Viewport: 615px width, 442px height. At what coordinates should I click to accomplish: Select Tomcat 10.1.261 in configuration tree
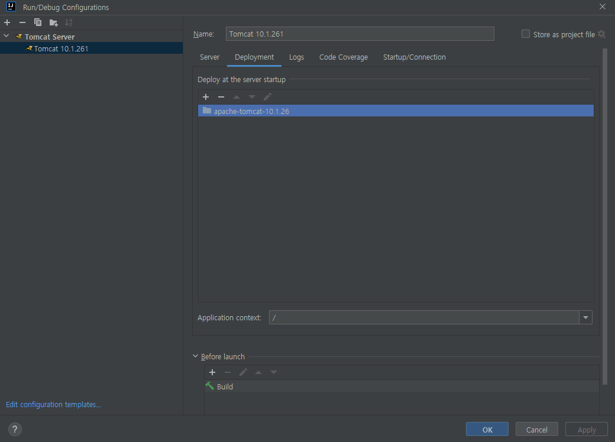[x=92, y=48]
